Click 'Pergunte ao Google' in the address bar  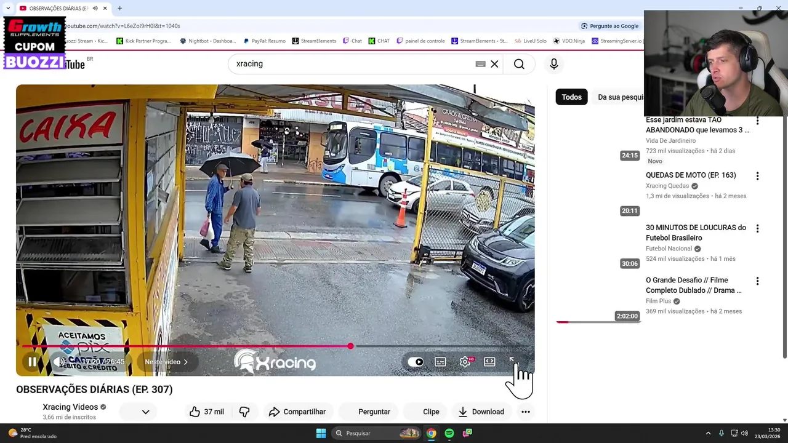[x=609, y=26]
